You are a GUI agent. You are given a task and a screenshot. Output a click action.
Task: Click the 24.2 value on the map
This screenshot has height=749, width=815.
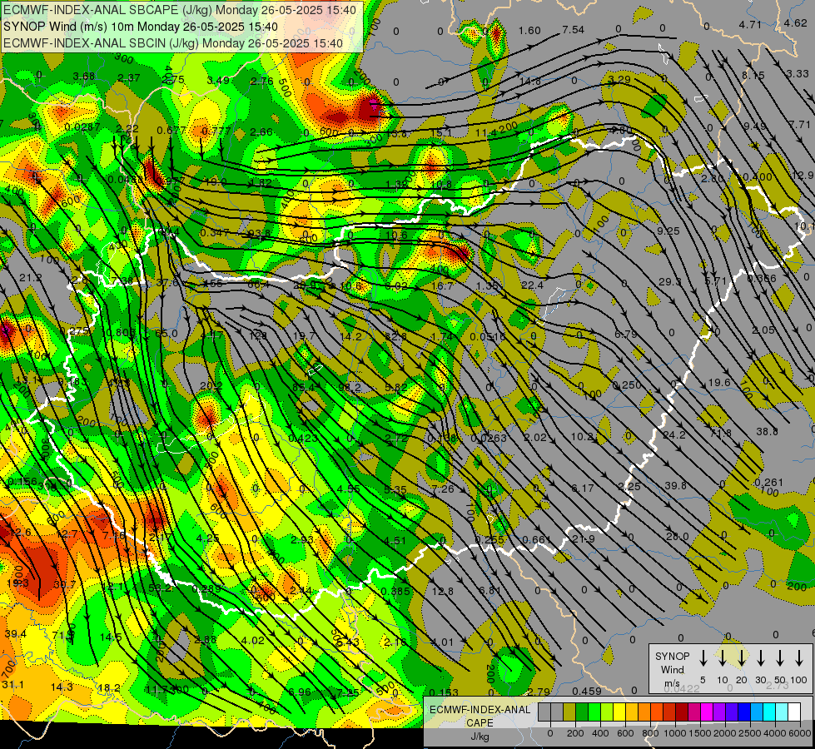674,434
